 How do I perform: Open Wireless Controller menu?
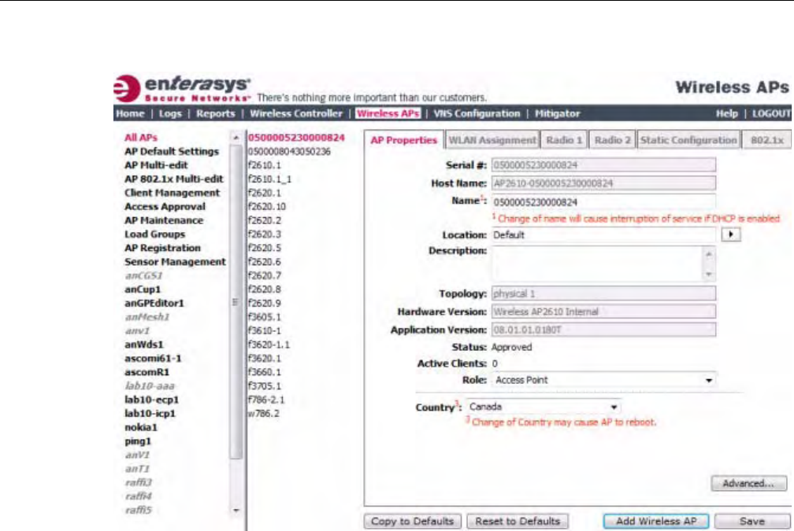coord(296,114)
